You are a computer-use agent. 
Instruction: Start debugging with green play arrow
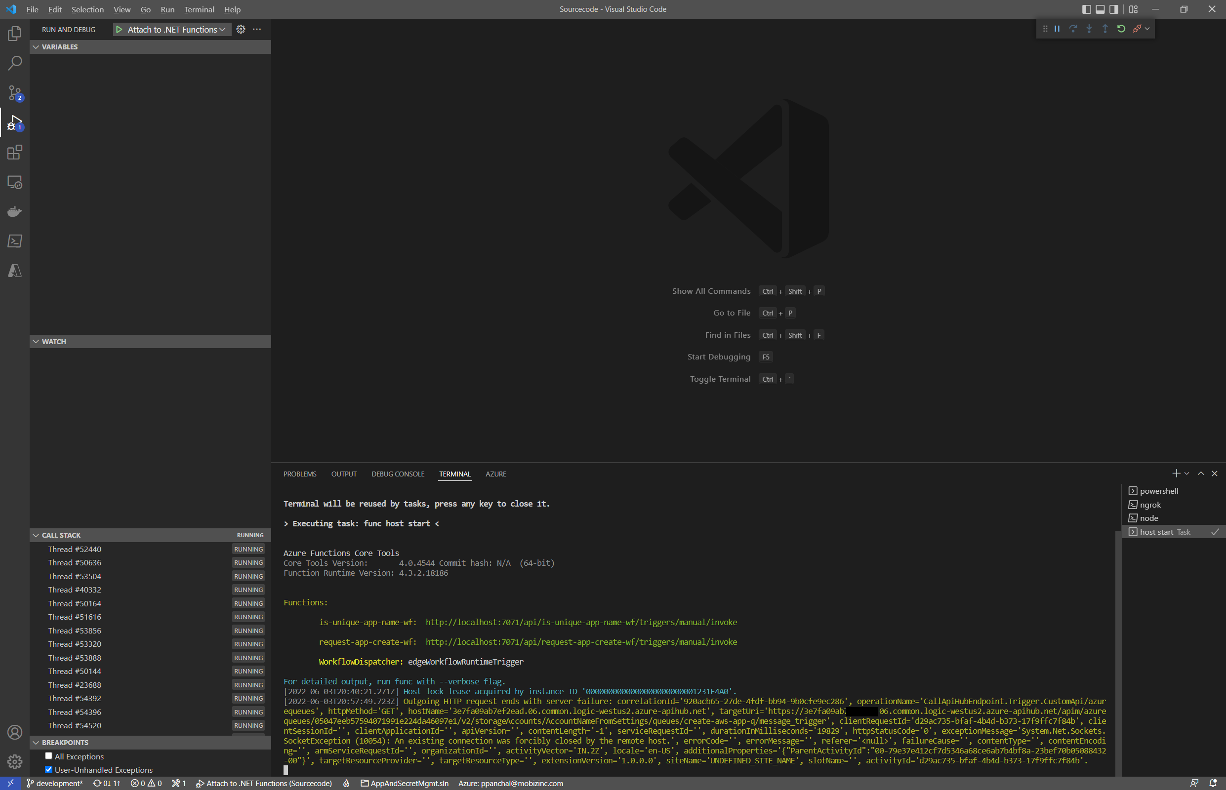pos(119,29)
